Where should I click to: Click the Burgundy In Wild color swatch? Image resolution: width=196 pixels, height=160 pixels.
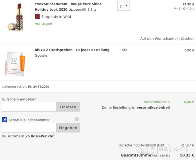(37, 17)
